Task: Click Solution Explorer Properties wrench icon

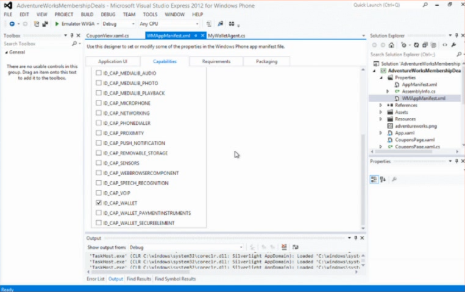Action: click(454, 45)
